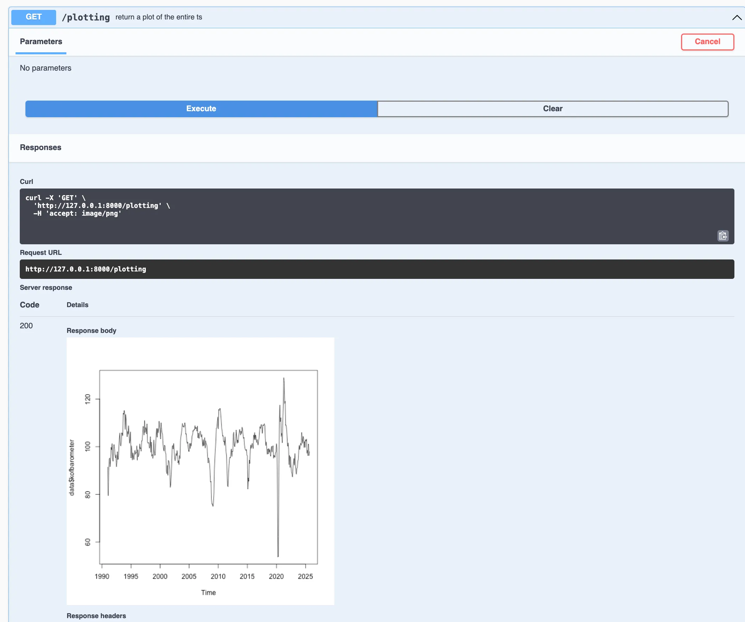This screenshot has width=745, height=622.
Task: Click the Curl section label
Action: pyautogui.click(x=26, y=181)
